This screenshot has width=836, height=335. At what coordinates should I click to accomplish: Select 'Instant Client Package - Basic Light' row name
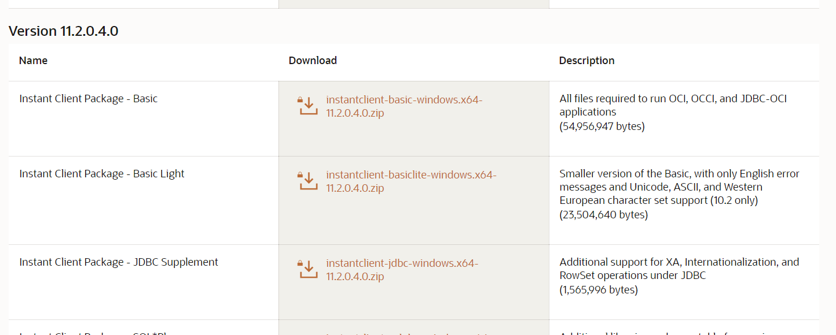click(x=102, y=174)
